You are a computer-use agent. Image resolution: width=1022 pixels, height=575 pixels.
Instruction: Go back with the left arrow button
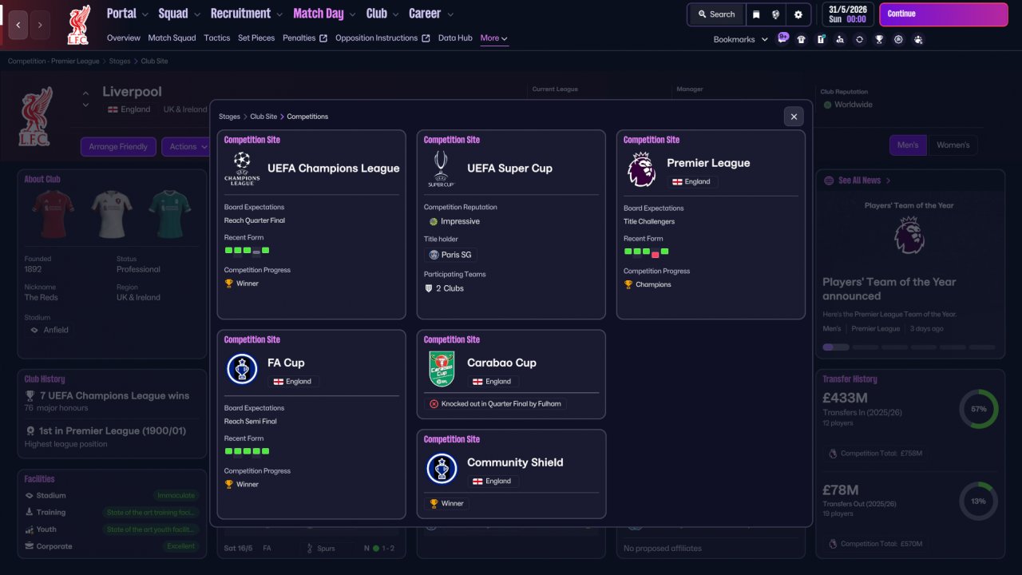[x=18, y=25]
